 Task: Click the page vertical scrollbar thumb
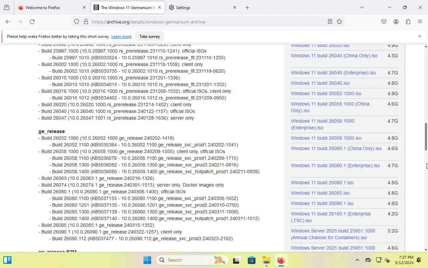426,136
